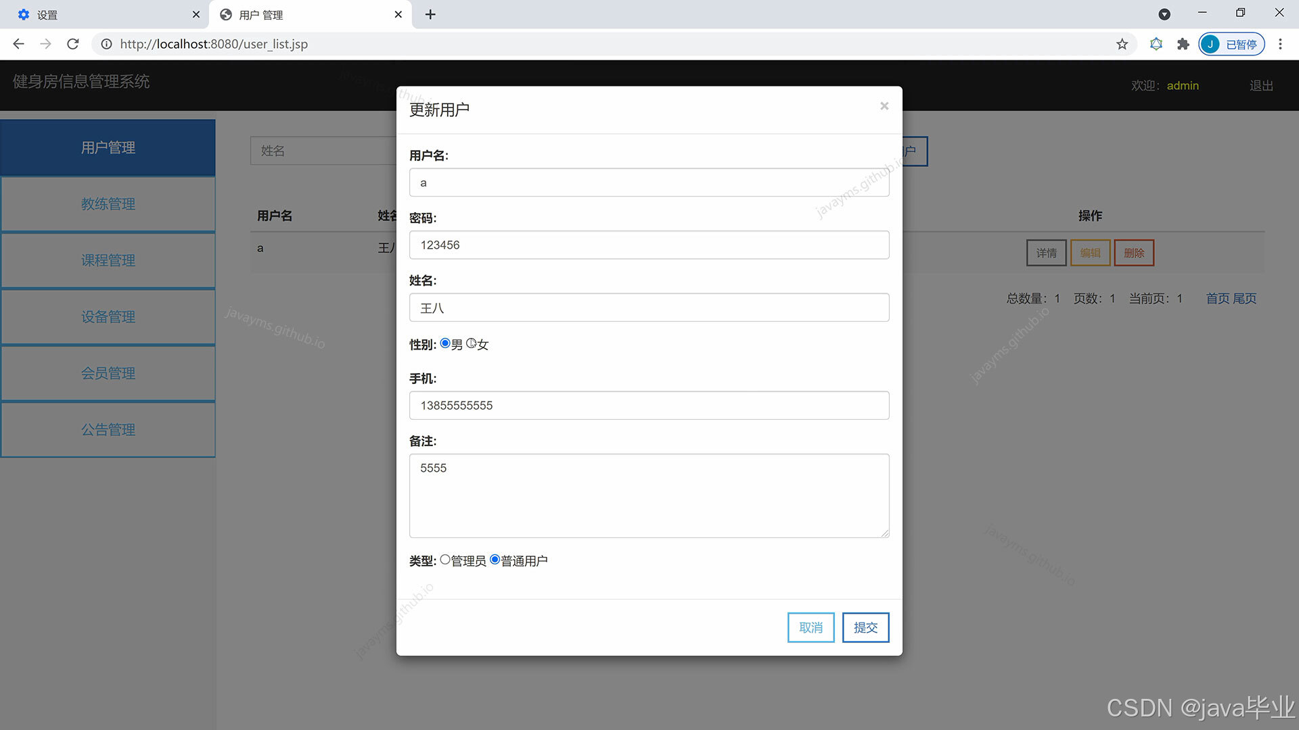Bookmark this page with the star icon

coord(1122,44)
